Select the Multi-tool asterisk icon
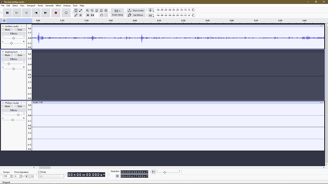Image resolution: width=328 pixels, height=184 pixels. point(80,15)
